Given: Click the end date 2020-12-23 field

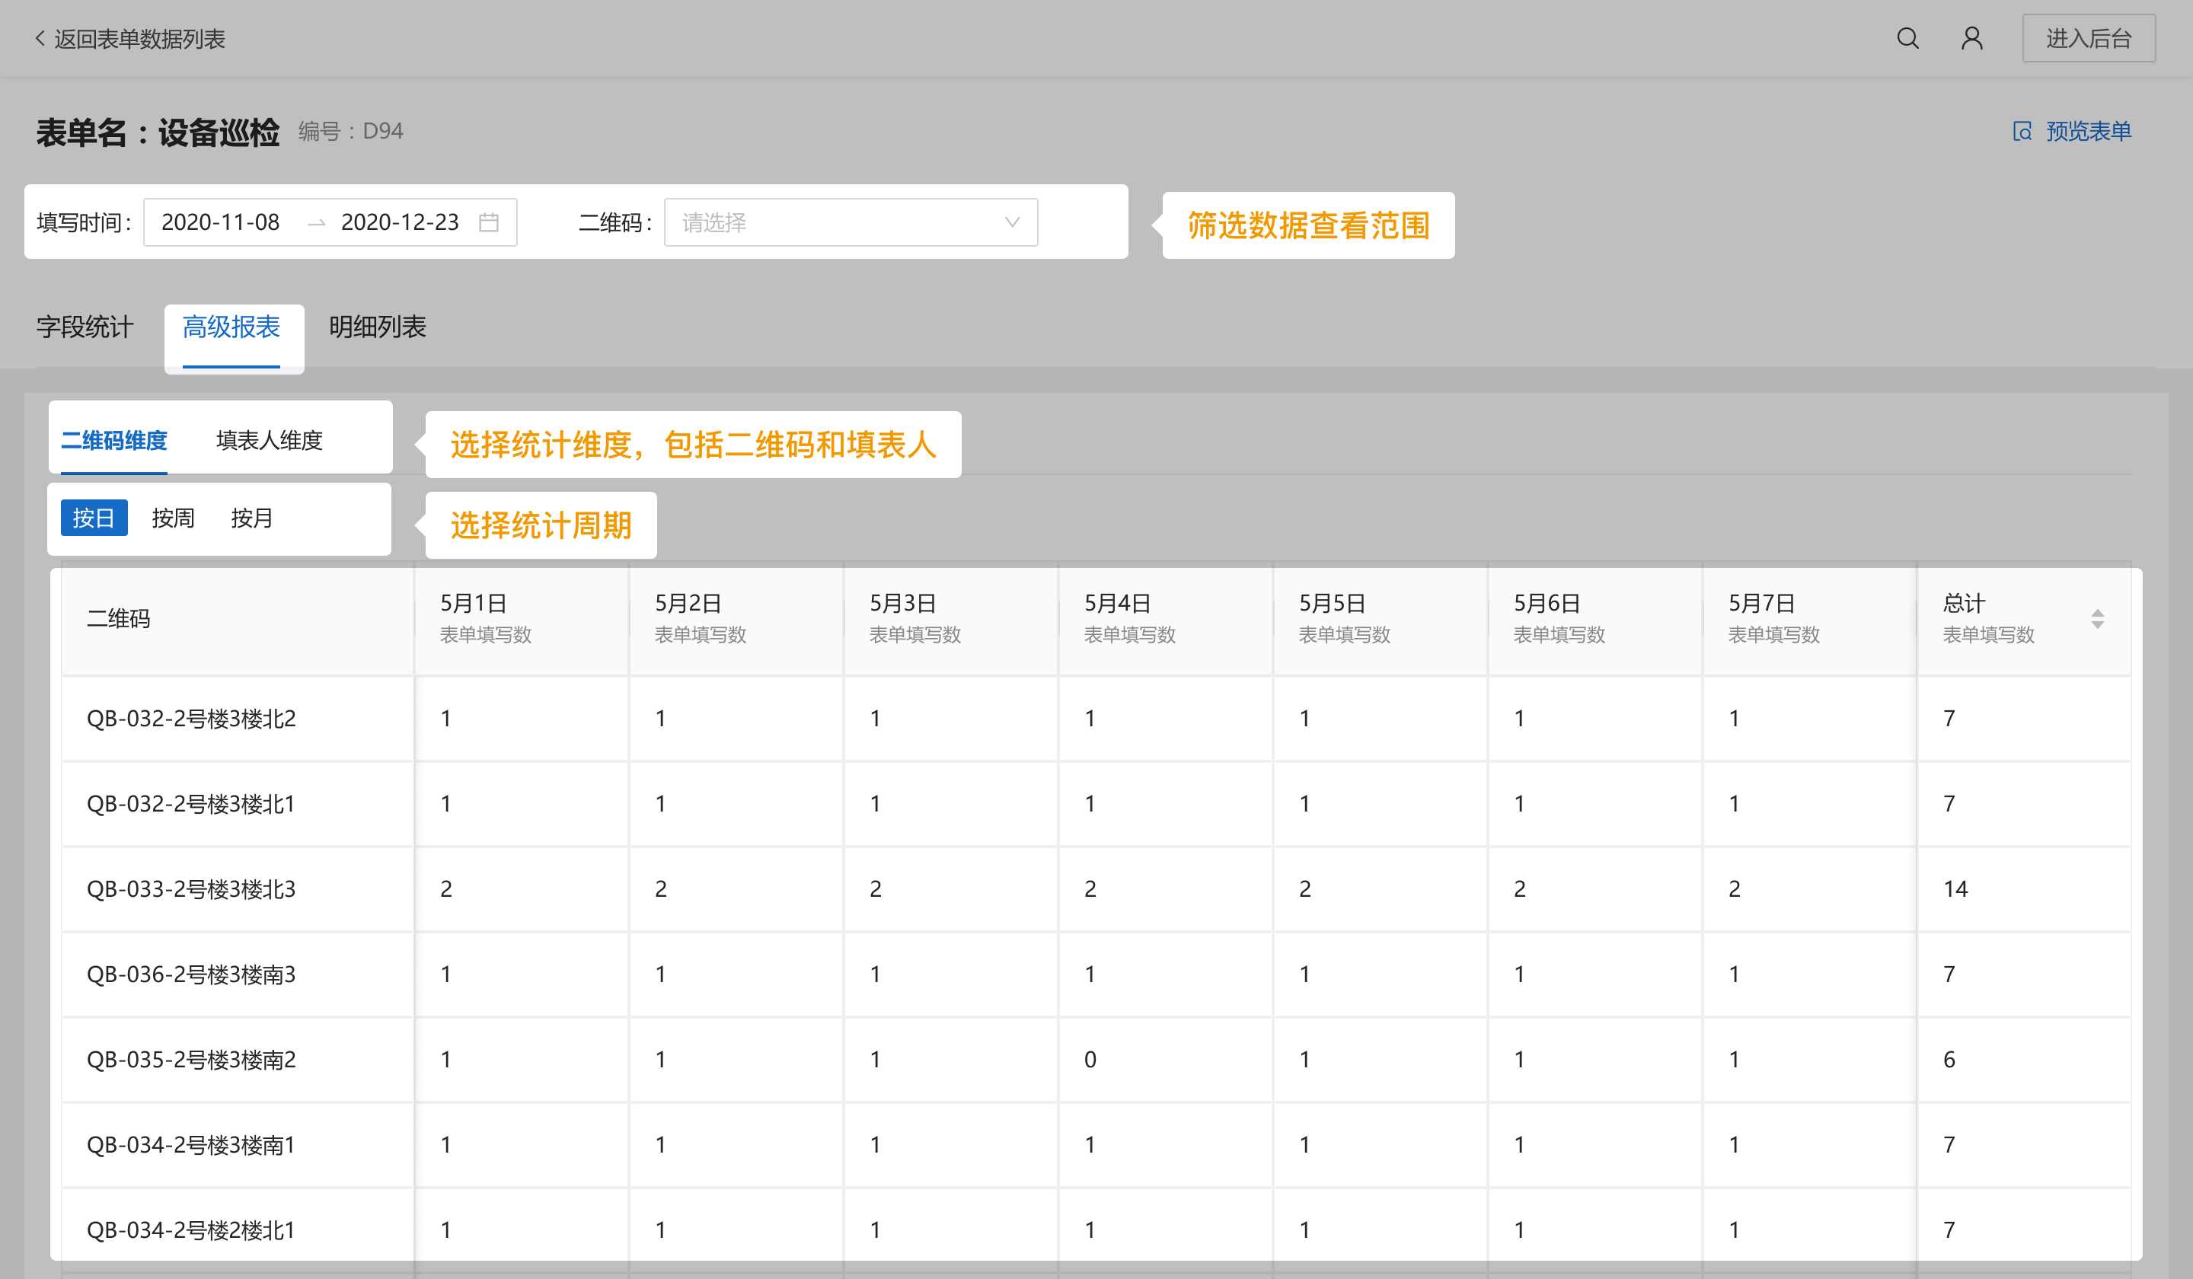Looking at the screenshot, I should (400, 223).
